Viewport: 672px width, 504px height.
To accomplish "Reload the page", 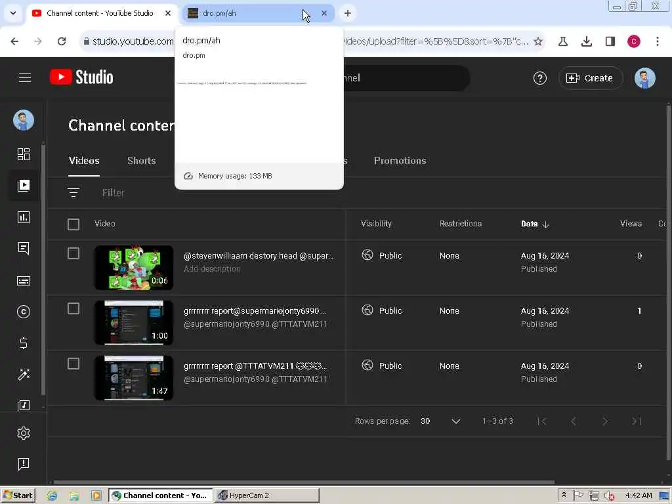I will (62, 41).
